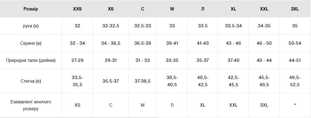This screenshot has width=311, height=118.
Task: Click the M column header
Action: [x=172, y=9]
